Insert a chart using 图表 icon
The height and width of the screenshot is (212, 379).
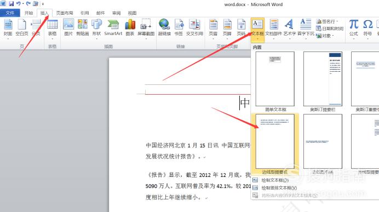coord(130,27)
